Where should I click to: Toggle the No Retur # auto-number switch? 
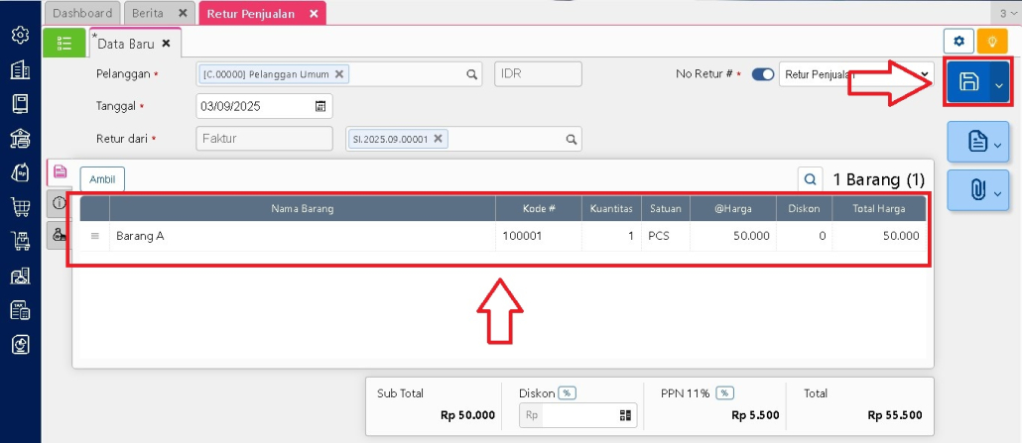click(x=763, y=74)
